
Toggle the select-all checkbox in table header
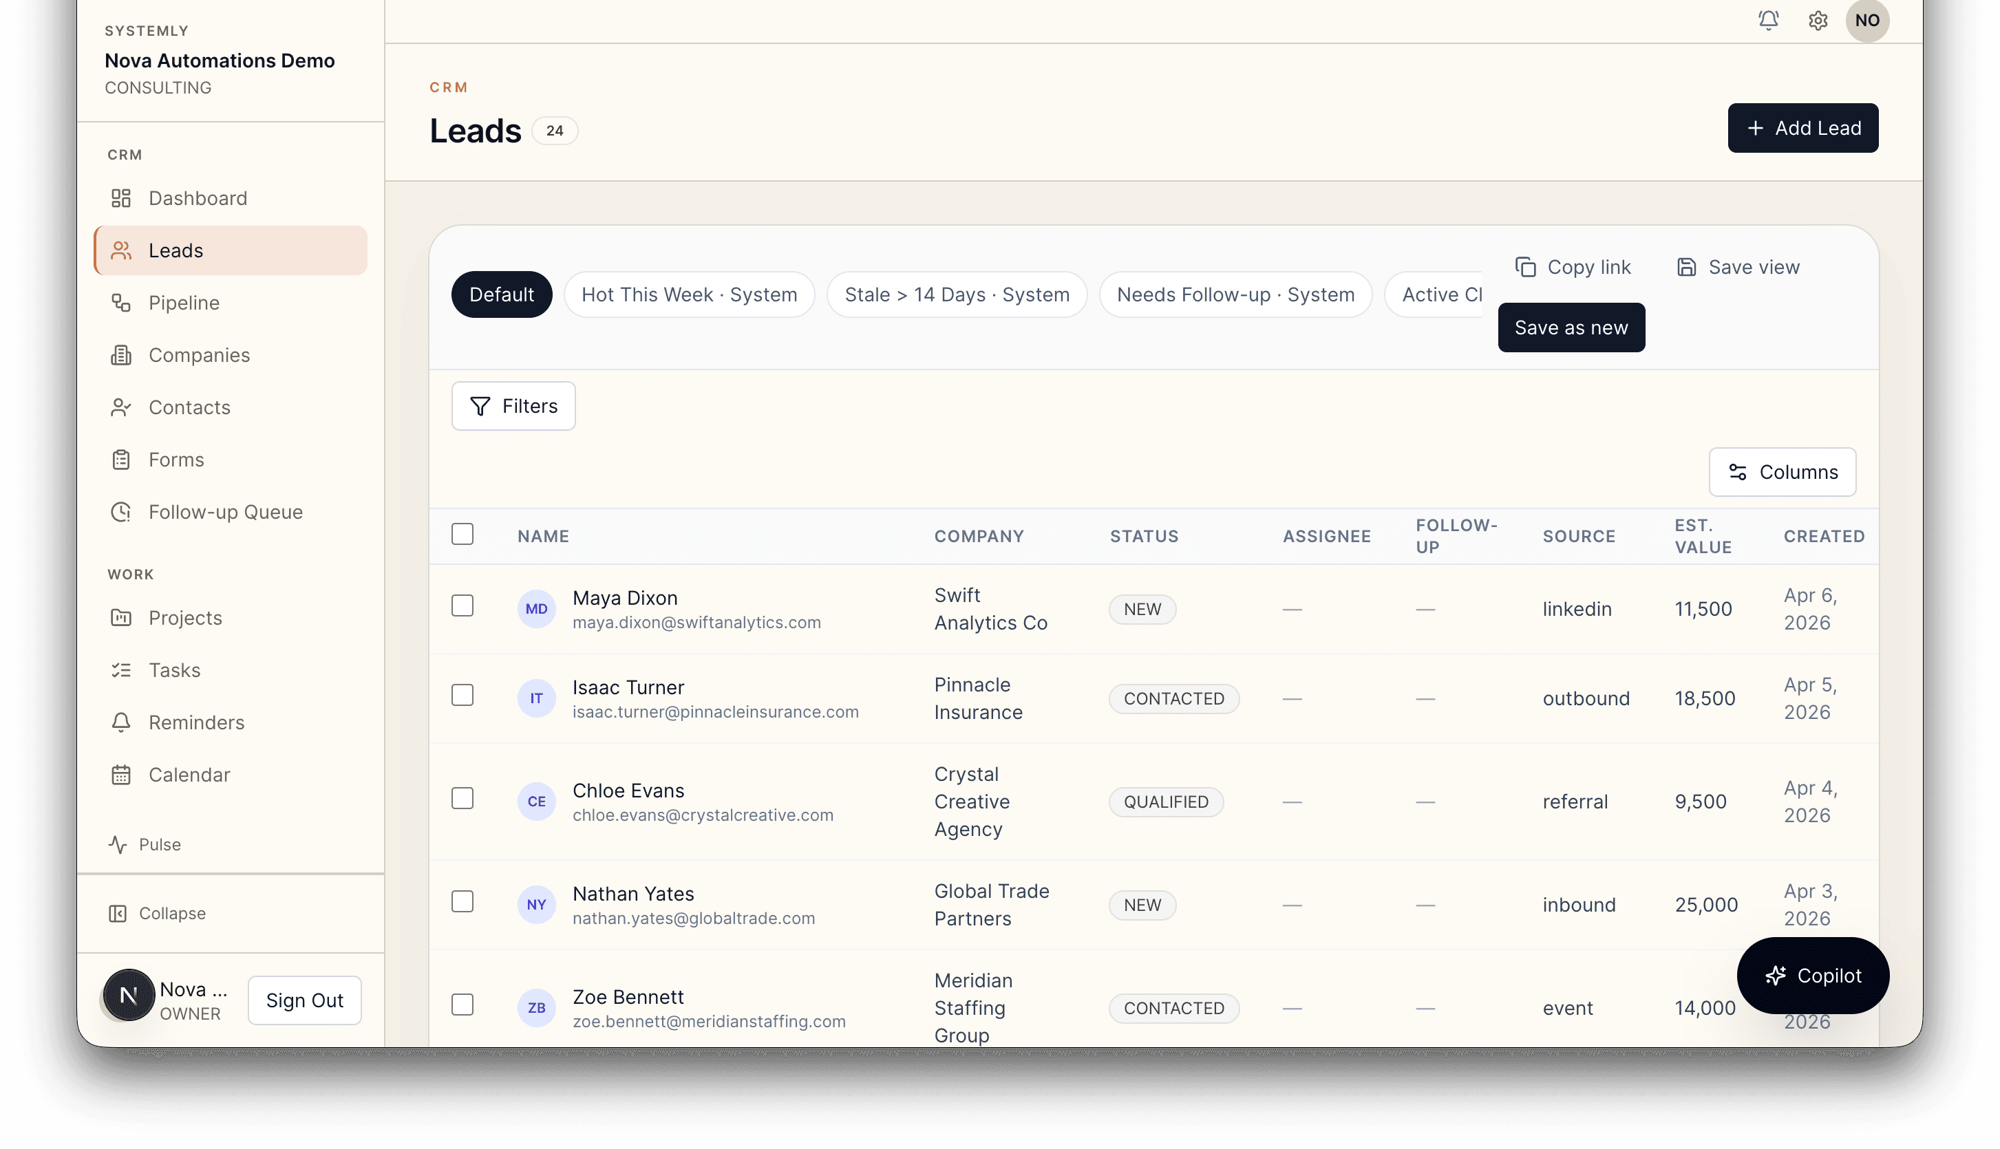tap(463, 533)
